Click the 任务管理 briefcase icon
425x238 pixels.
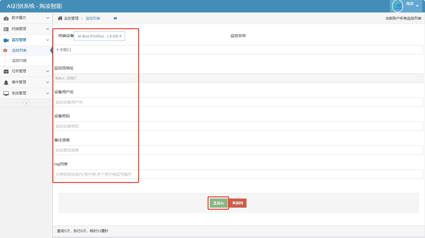click(6, 71)
